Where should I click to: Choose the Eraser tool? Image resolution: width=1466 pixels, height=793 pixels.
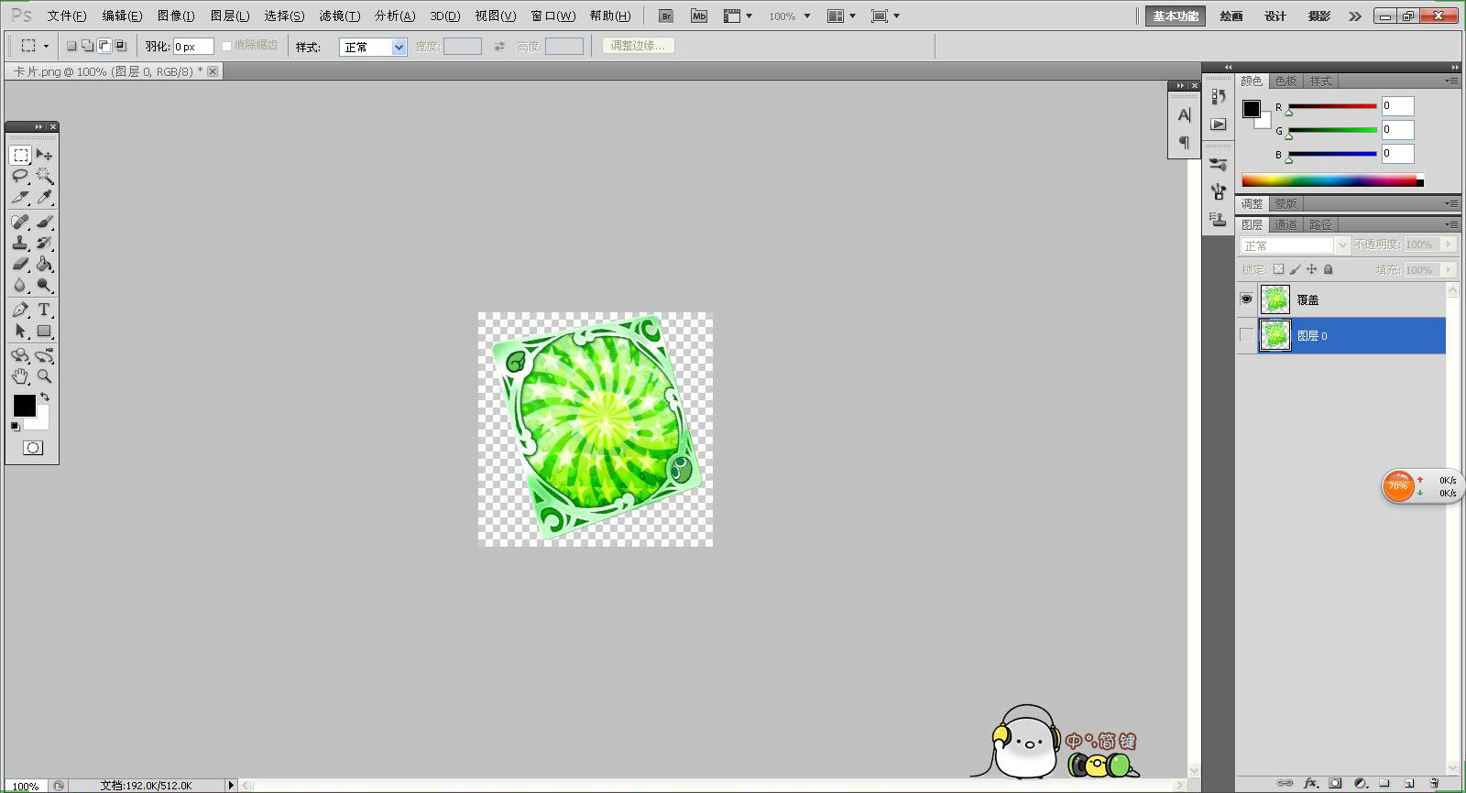click(20, 264)
